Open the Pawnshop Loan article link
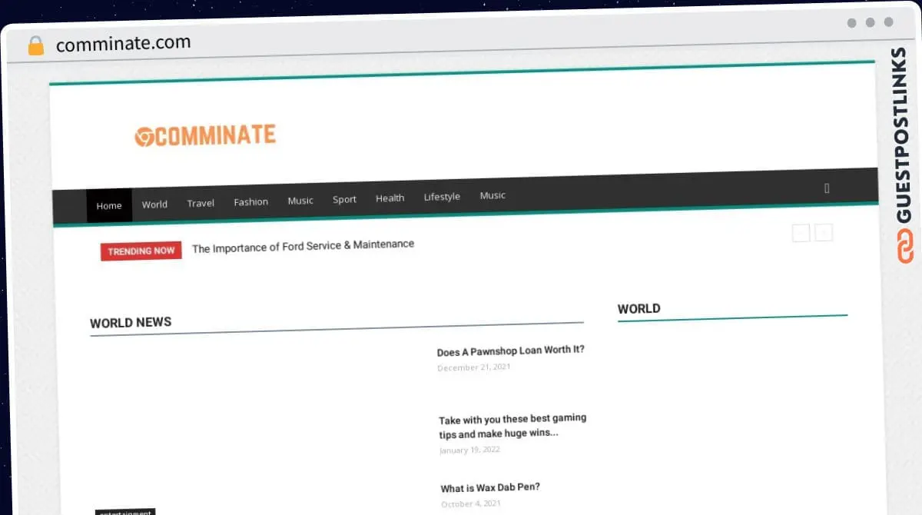Image resolution: width=922 pixels, height=515 pixels. point(511,351)
